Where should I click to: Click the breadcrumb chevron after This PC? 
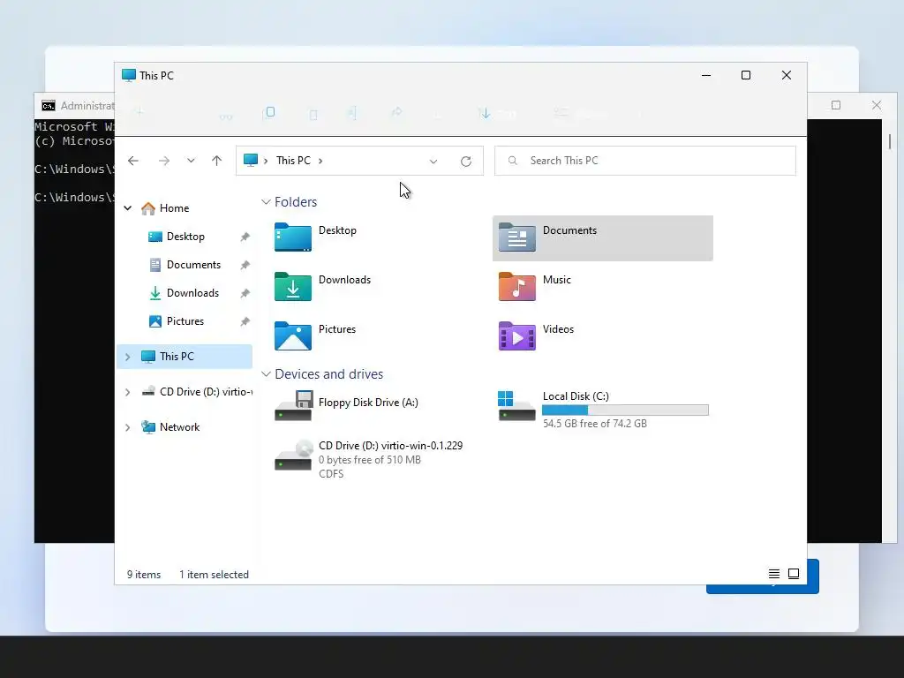pos(320,161)
